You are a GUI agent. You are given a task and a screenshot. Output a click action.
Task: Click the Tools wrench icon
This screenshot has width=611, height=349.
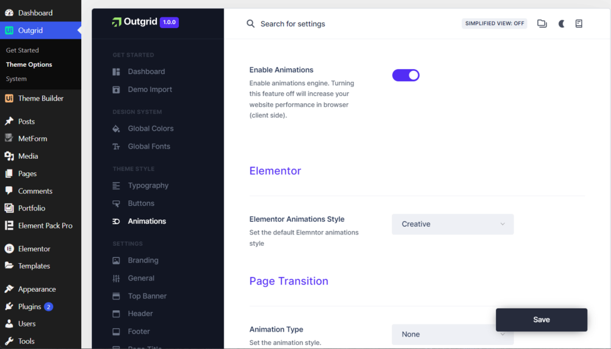9,341
